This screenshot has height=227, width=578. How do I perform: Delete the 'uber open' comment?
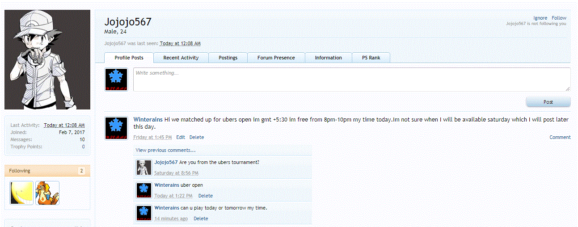coord(206,196)
